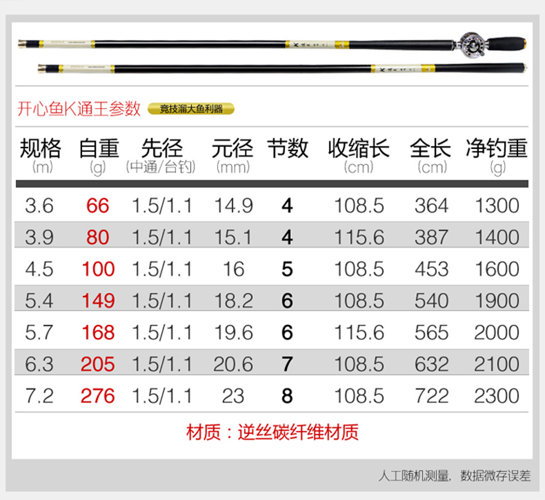The image size is (545, 500).
Task: Click the 2300 net fishing weight
Action: tap(497, 396)
